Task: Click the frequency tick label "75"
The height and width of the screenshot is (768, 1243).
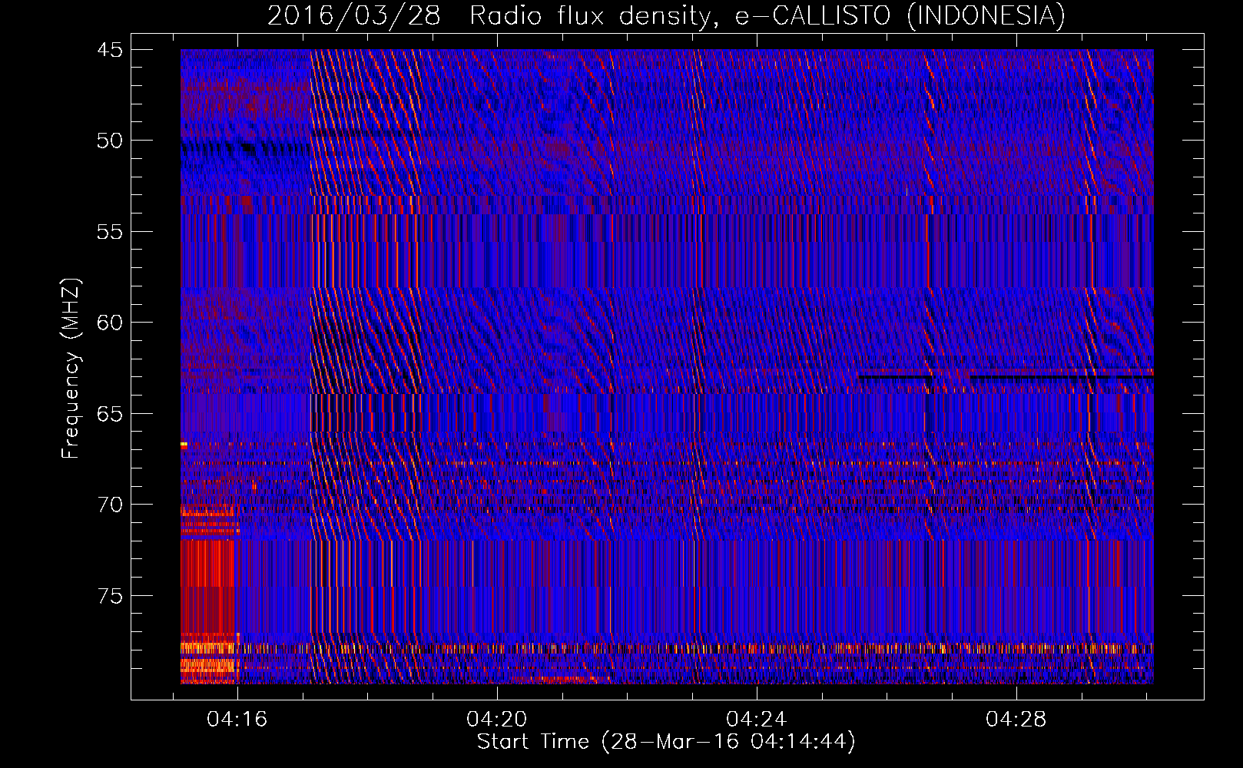Action: pos(110,596)
